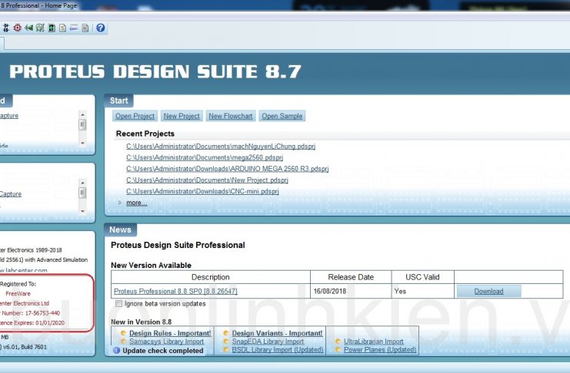Image resolution: width=570 pixels, height=373 pixels.
Task: Click the bullet beside Design Rules - Important!
Action: (x=123, y=333)
